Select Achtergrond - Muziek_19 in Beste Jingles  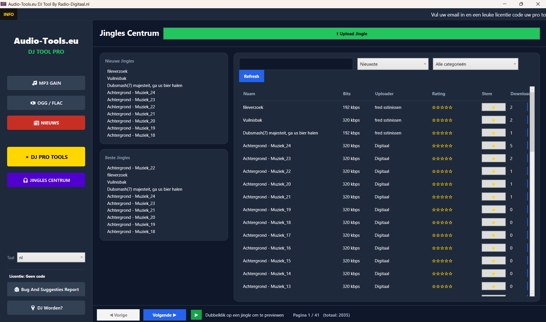[x=131, y=224]
